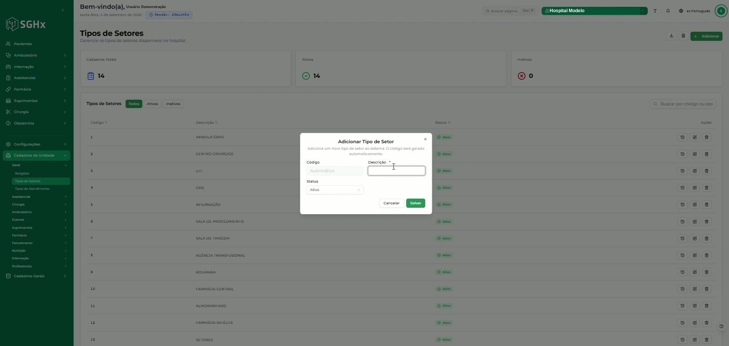This screenshot has width=729, height=346.
Task: Click the SGHx logo
Action: [26, 24]
